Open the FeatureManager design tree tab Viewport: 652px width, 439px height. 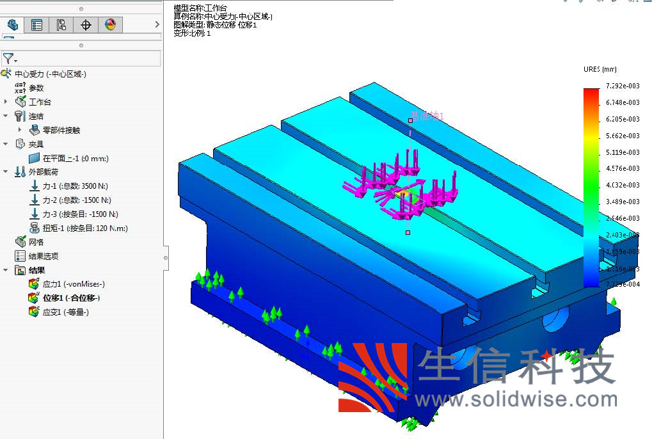[12, 25]
